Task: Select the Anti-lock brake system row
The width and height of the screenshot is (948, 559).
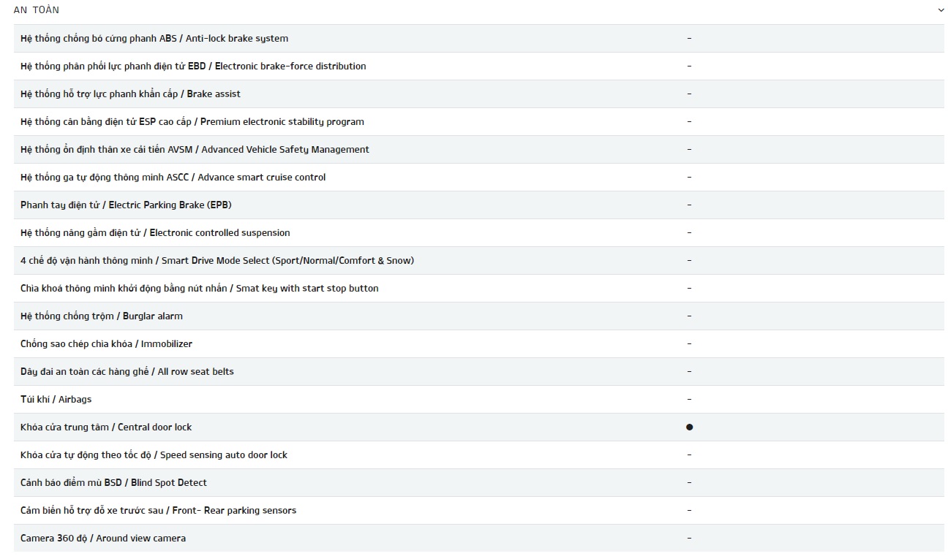Action: point(478,38)
